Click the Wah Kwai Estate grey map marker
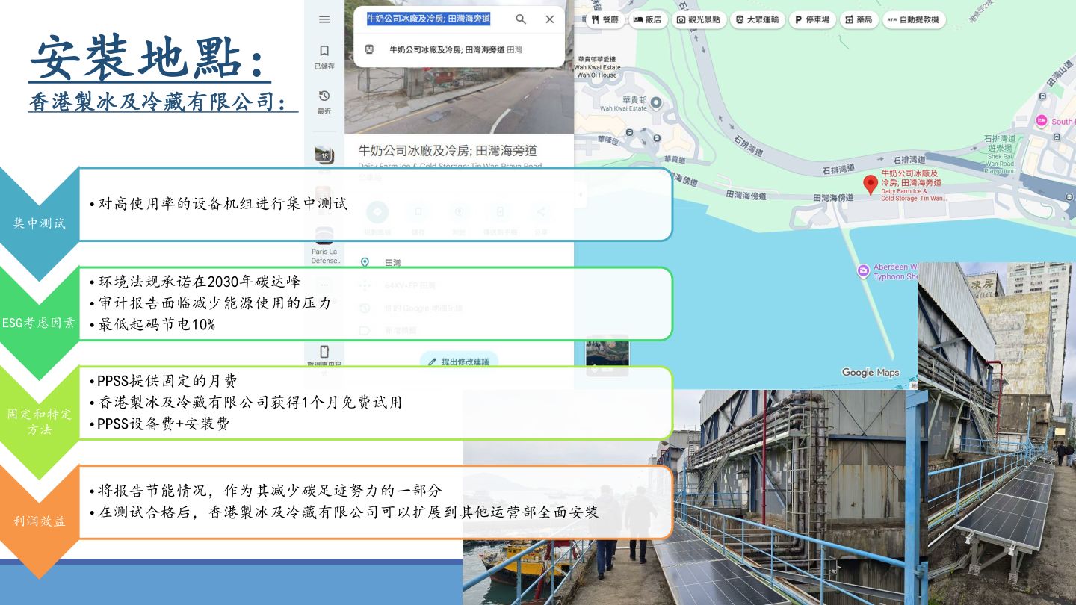 coord(656,102)
